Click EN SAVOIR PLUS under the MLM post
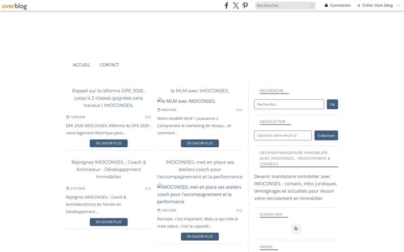This screenshot has width=404, height=252. [200, 143]
